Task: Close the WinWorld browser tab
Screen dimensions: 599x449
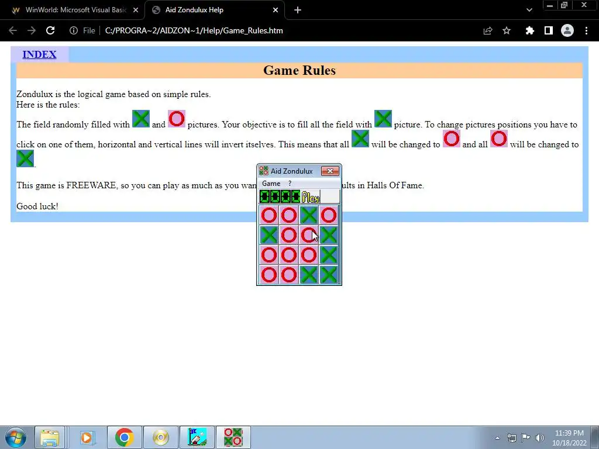Action: [x=136, y=10]
